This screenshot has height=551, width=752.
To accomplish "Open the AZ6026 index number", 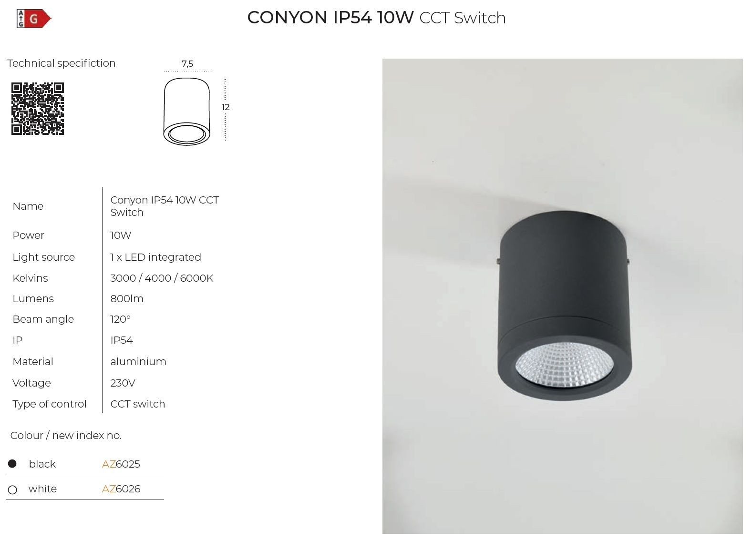I will click(121, 489).
